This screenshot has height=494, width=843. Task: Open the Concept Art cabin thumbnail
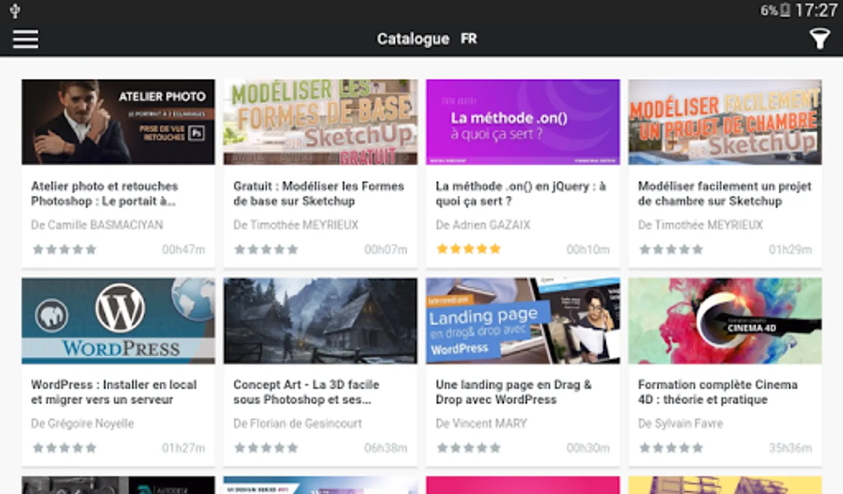(321, 321)
